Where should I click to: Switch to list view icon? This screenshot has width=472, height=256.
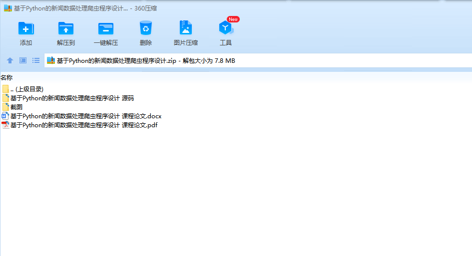(36, 60)
